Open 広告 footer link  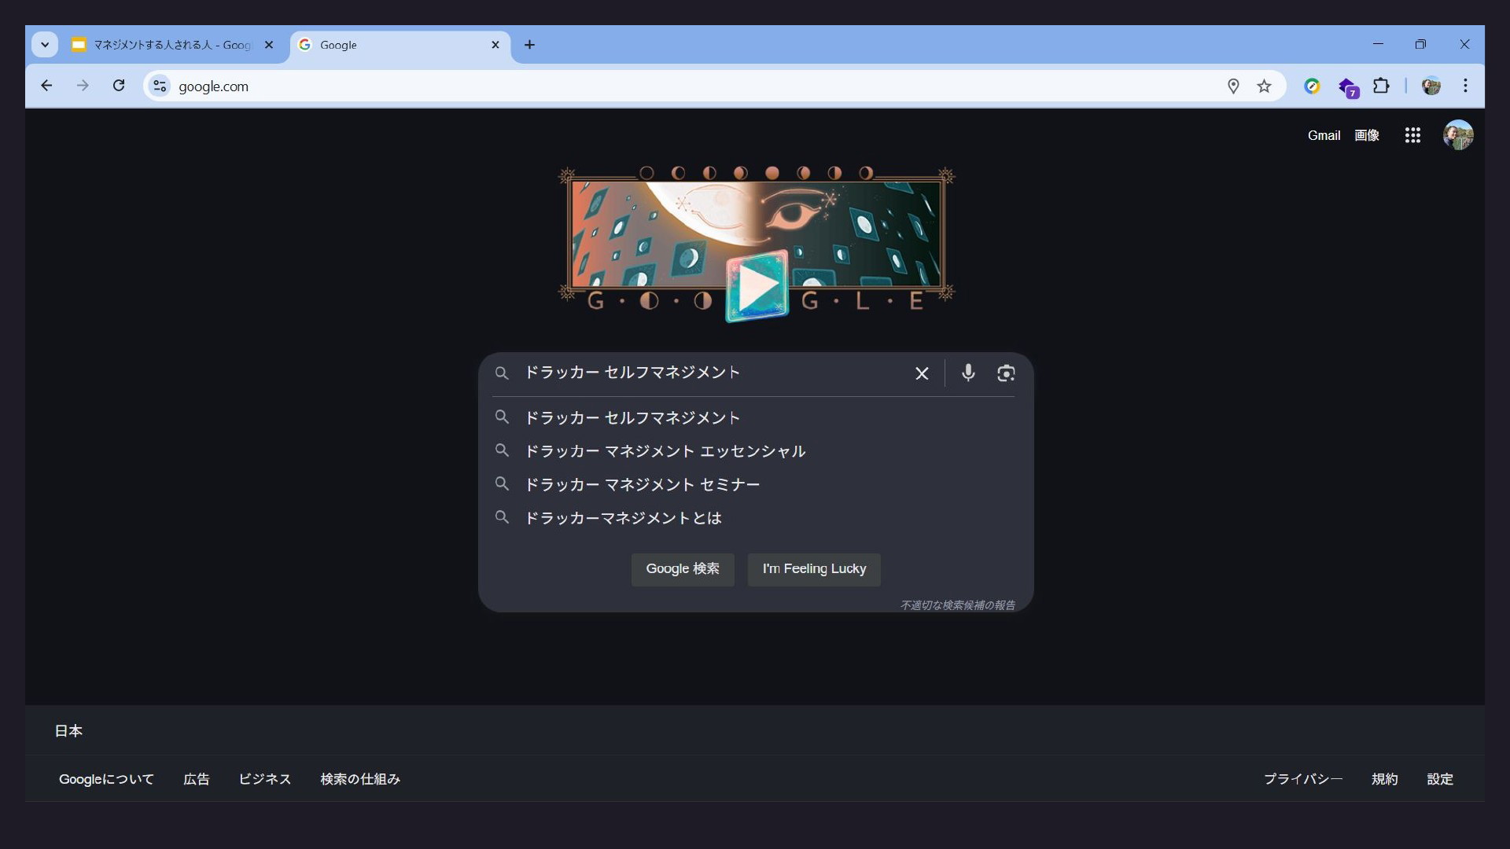point(197,779)
